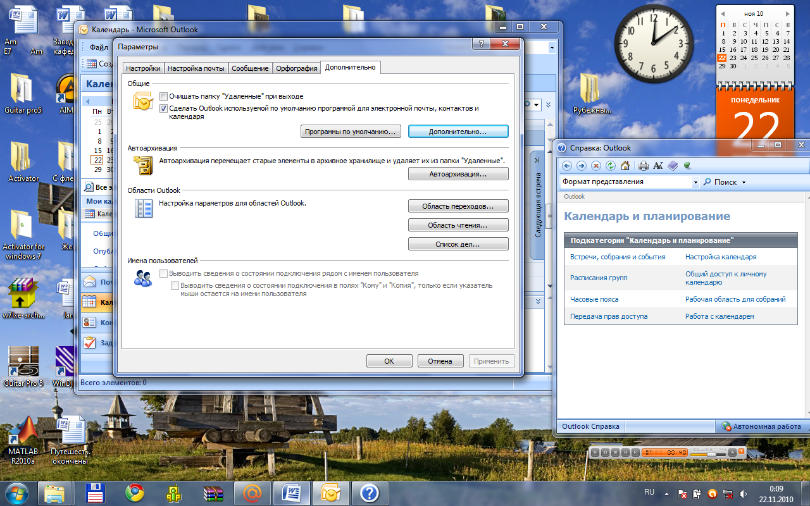Open link Часовые пояса
Screen dimensions: 810x506
pyautogui.click(x=594, y=299)
